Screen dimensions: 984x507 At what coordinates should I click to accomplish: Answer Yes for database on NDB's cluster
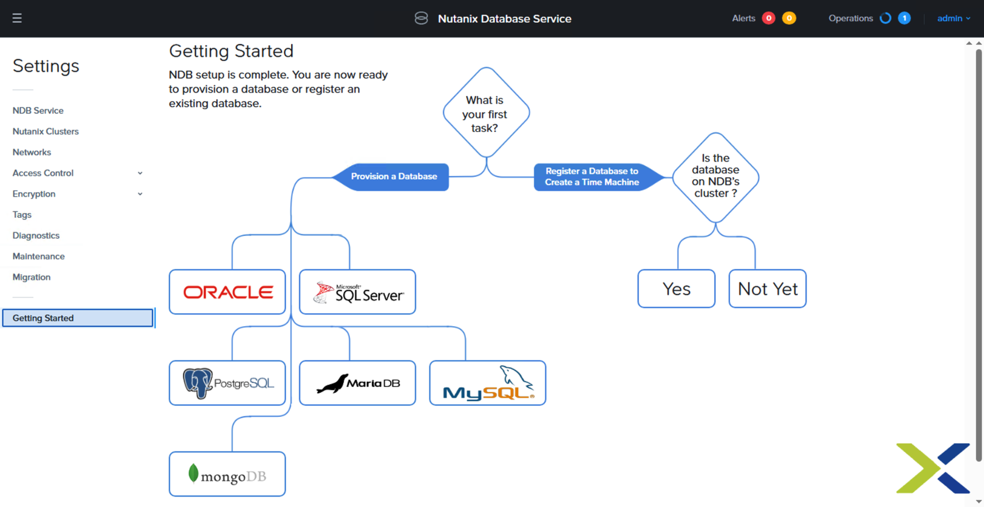pos(676,289)
